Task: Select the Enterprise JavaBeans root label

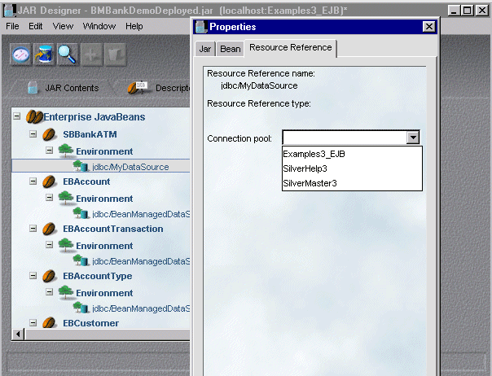Action: (x=94, y=117)
